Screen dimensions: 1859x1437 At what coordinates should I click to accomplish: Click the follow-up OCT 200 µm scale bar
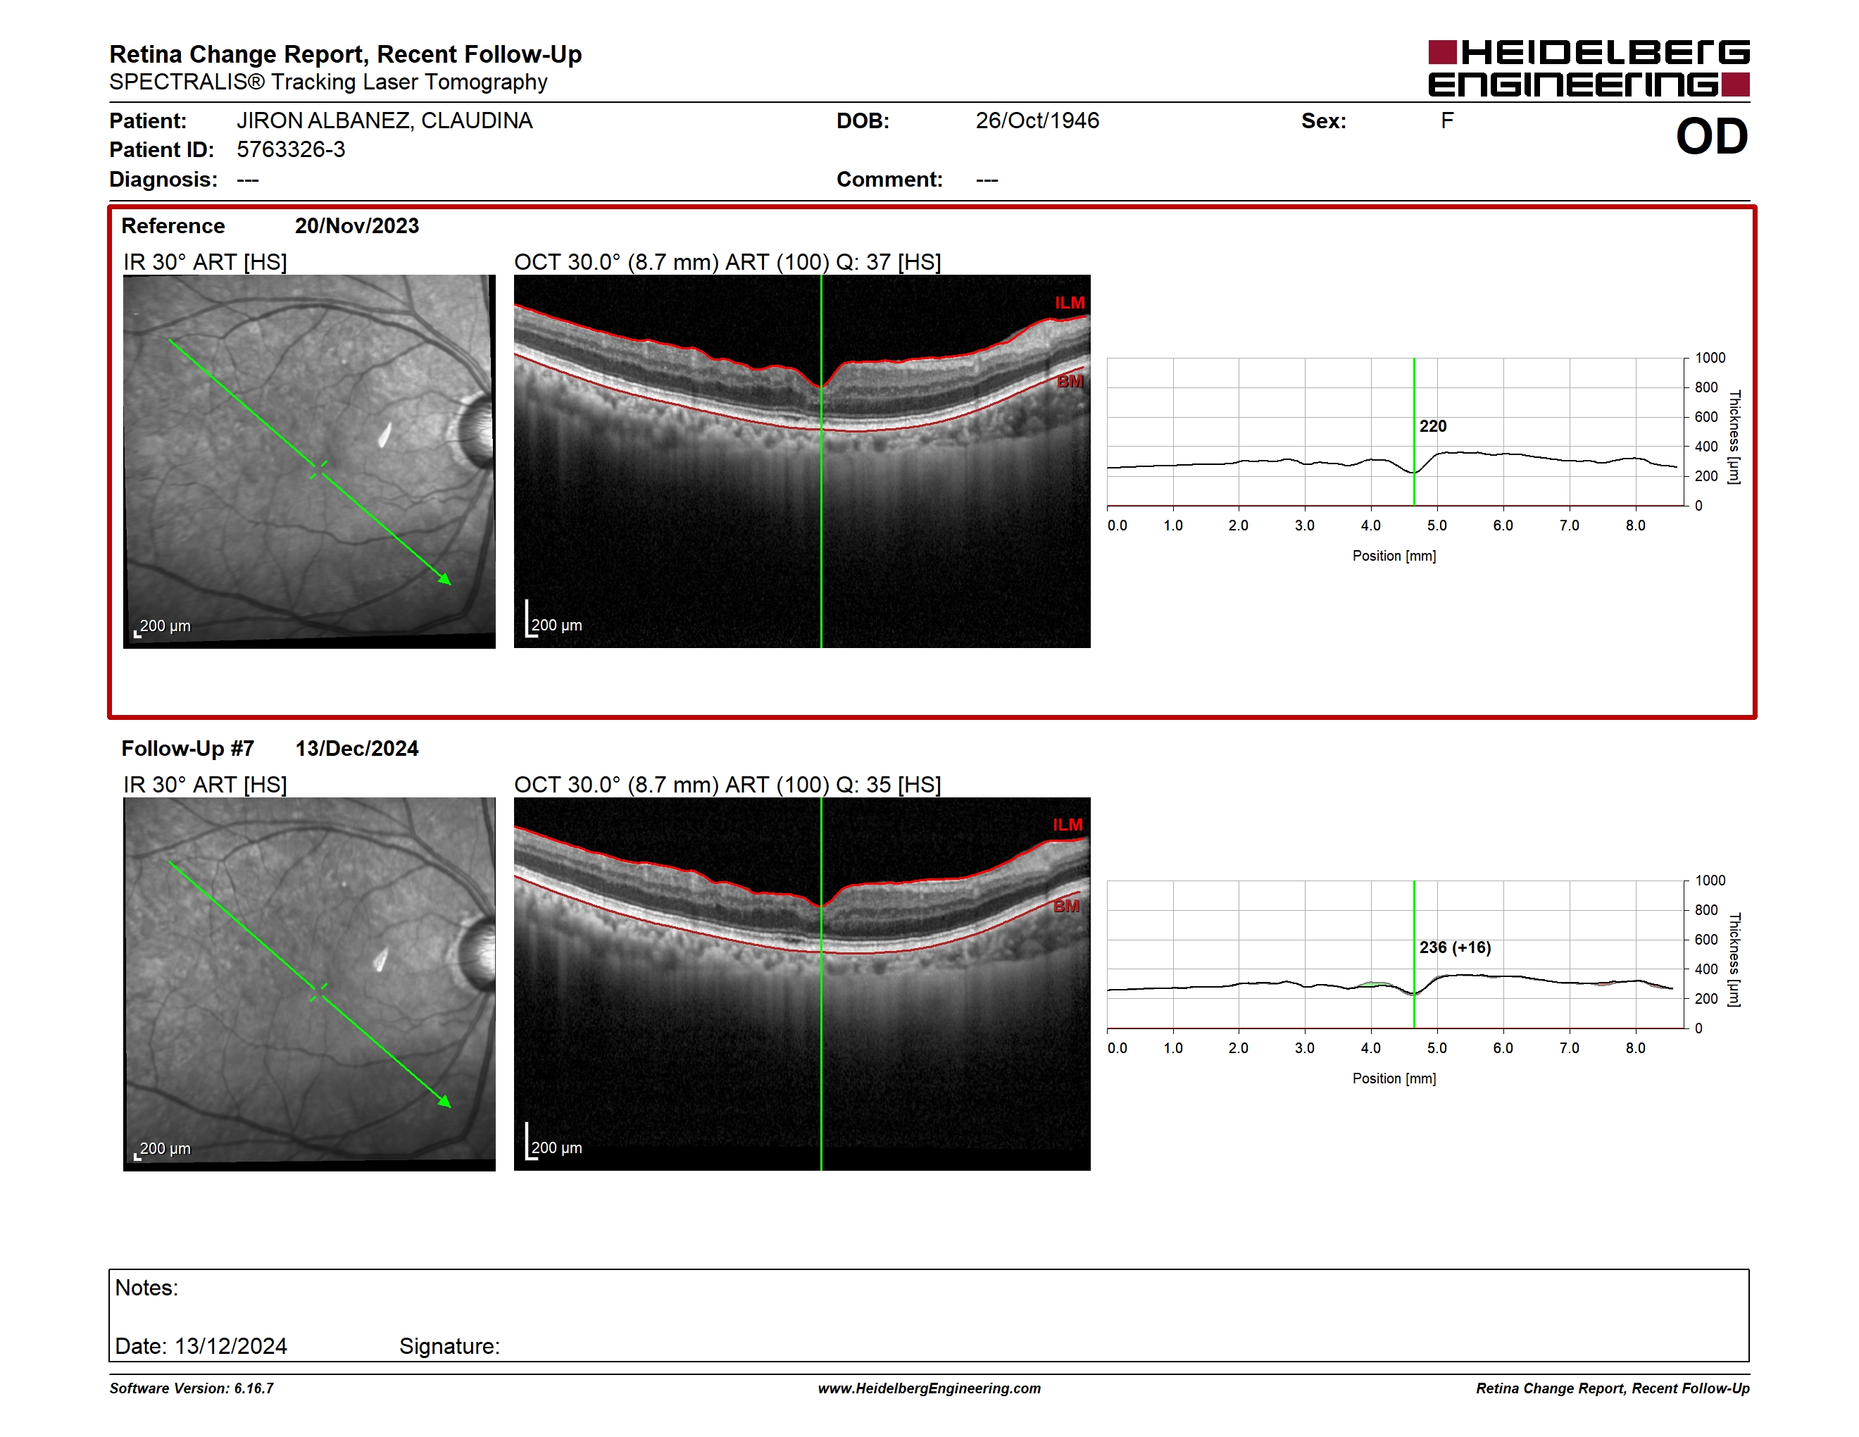[x=553, y=1142]
